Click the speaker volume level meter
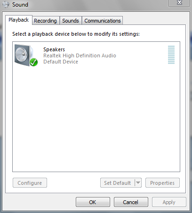192x213 pixels. tap(171, 55)
